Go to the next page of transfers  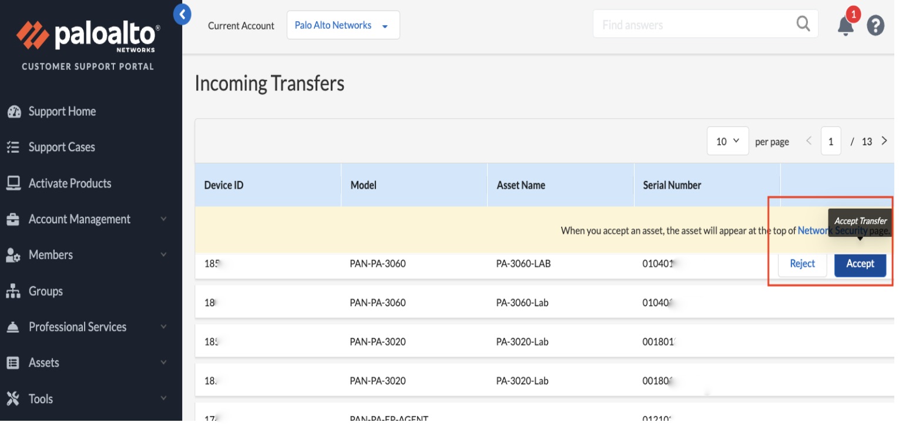coord(884,141)
